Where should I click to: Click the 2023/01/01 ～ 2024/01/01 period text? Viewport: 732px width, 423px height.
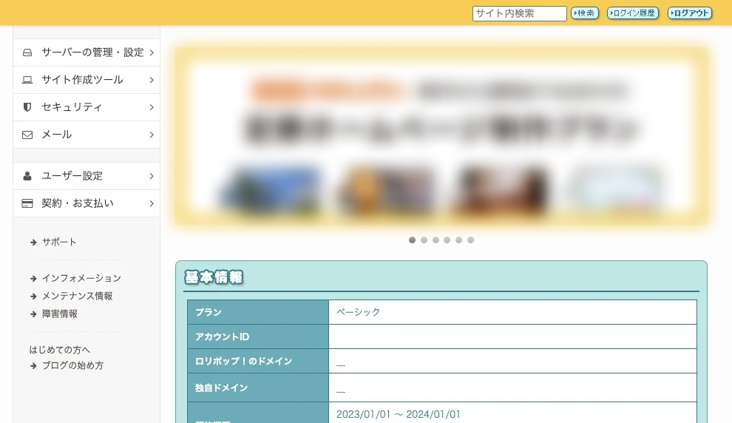[399, 414]
